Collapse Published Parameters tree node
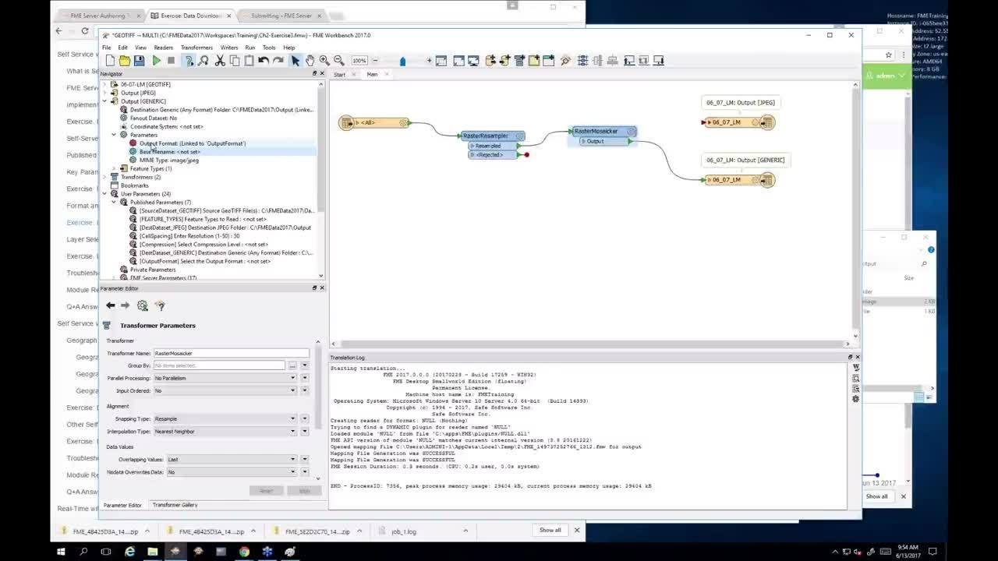Image resolution: width=998 pixels, height=561 pixels. [115, 202]
